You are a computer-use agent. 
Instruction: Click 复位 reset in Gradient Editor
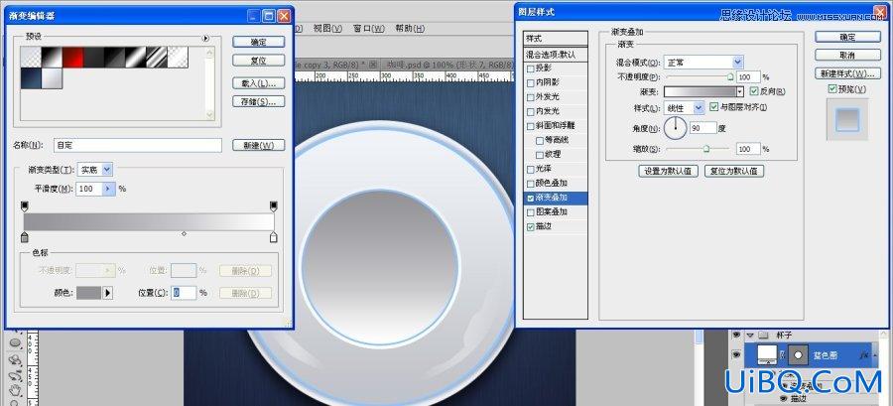click(x=259, y=61)
